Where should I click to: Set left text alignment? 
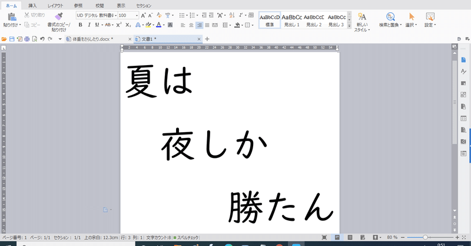click(183, 25)
